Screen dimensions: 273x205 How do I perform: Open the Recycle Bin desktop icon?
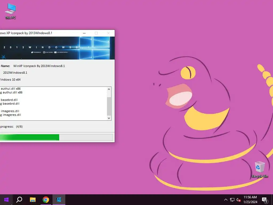pos(260,169)
